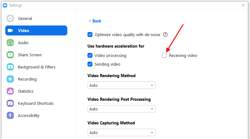Open the Recording settings icon
Viewport: 250px width, 139px height.
pyautogui.click(x=10, y=79)
